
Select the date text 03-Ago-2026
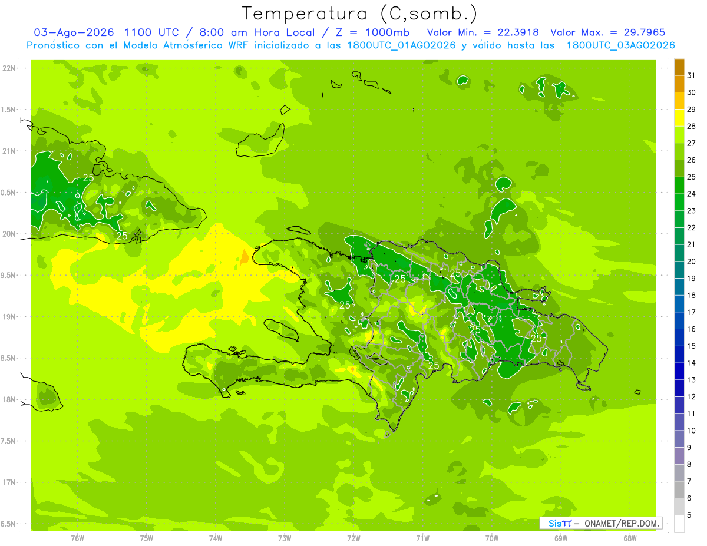74,32
